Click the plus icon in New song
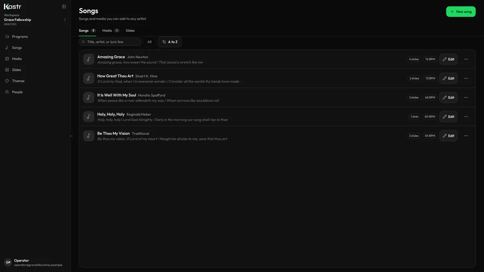The width and height of the screenshot is (484, 272). [452, 12]
